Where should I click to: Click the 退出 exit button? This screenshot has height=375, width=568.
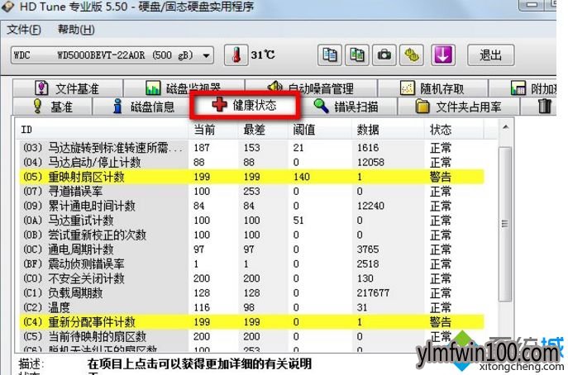(x=490, y=55)
